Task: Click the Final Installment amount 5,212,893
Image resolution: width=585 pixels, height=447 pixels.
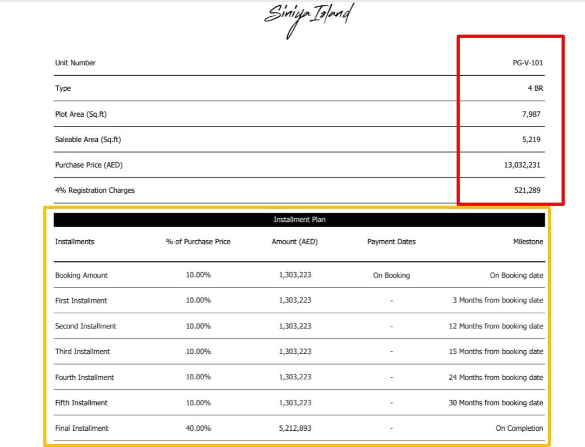Action: [295, 428]
